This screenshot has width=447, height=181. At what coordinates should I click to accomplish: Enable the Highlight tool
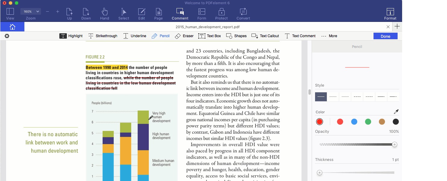pos(71,36)
